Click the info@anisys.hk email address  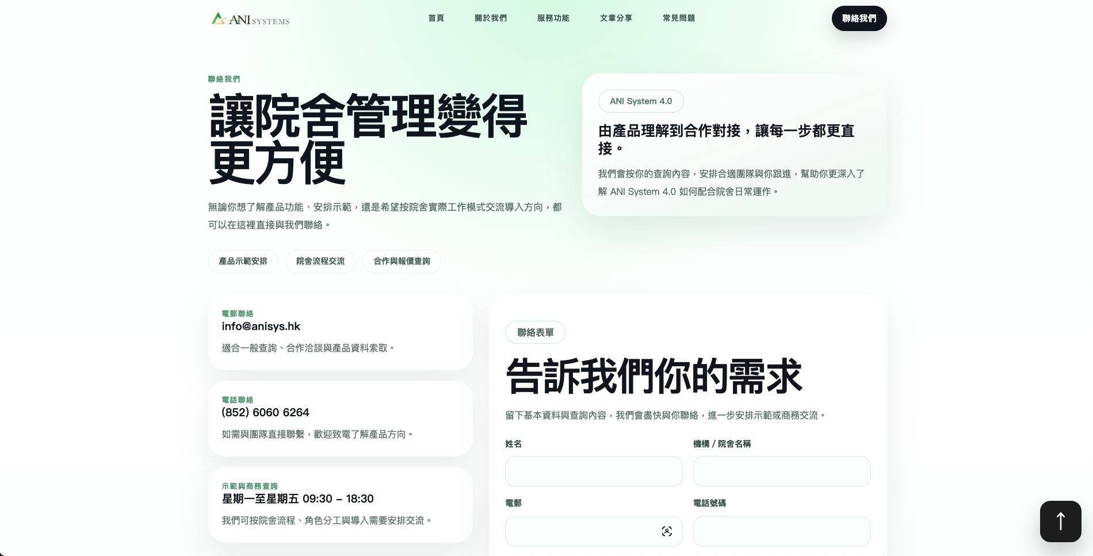[x=261, y=326]
